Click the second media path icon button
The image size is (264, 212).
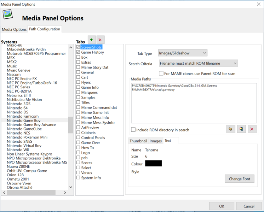coord(241,129)
